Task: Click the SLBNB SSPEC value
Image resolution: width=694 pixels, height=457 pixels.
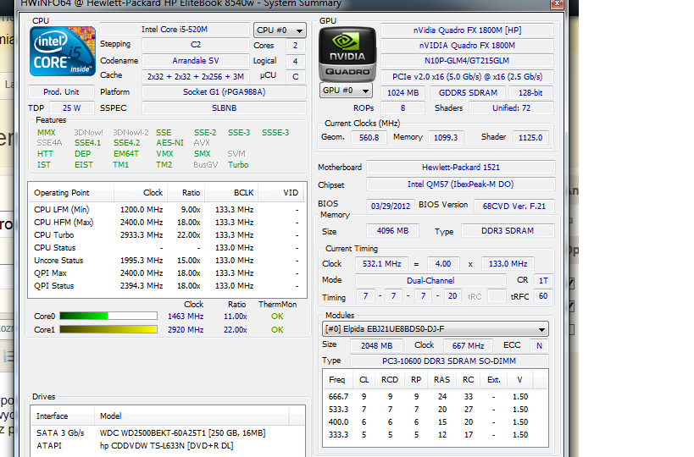Action: 224,107
